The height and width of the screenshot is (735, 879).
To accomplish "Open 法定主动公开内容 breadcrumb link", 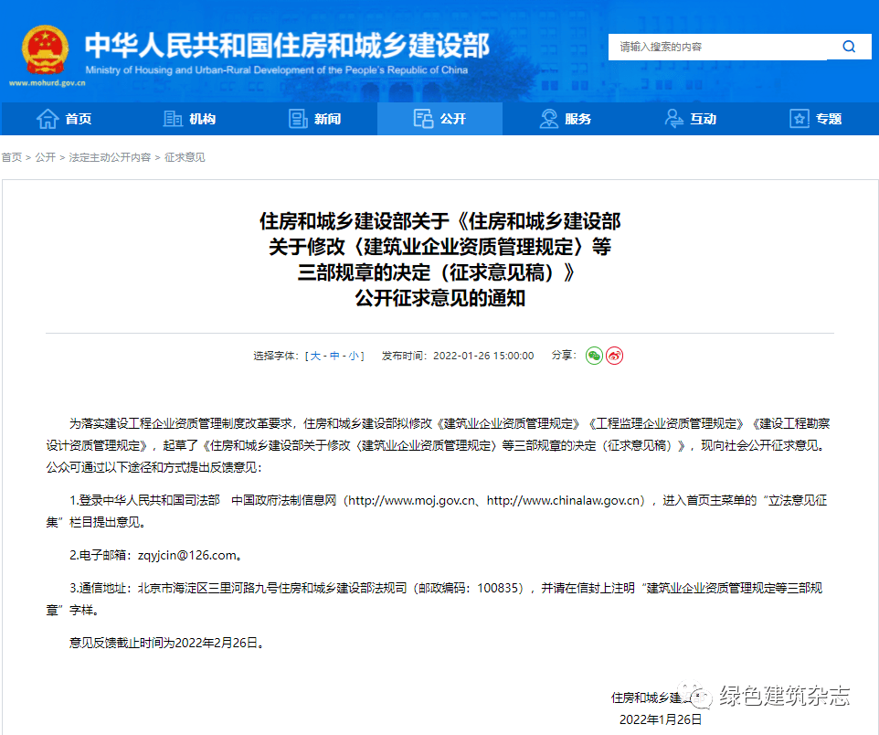I will (110, 157).
